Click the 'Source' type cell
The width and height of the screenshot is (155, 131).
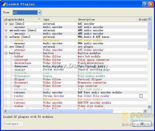click(47, 76)
